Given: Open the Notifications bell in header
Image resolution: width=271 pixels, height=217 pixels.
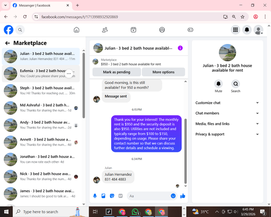Looking at the screenshot, I should 247,30.
